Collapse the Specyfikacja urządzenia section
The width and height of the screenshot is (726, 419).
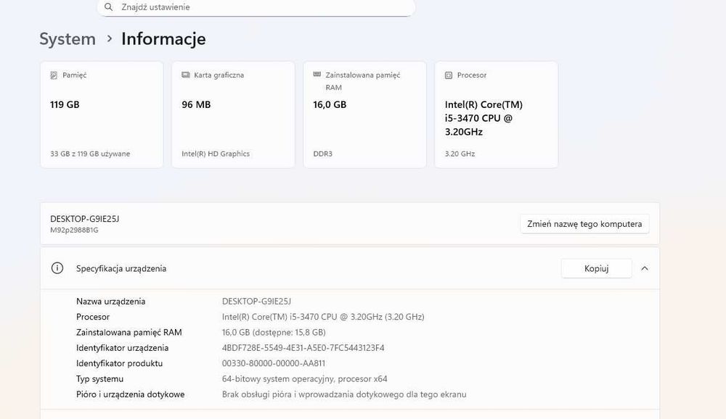click(x=645, y=268)
